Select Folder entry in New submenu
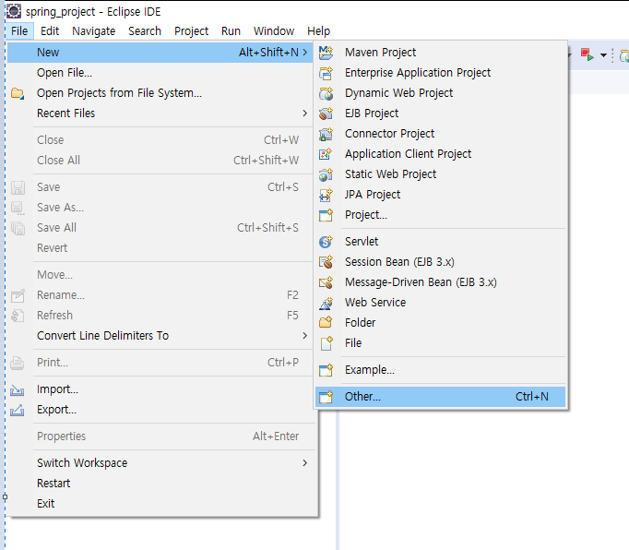629x550 pixels. pyautogui.click(x=441, y=323)
